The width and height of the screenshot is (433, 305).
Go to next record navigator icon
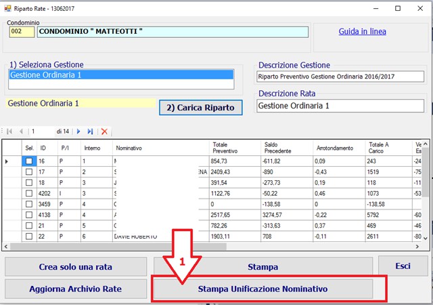click(x=78, y=131)
